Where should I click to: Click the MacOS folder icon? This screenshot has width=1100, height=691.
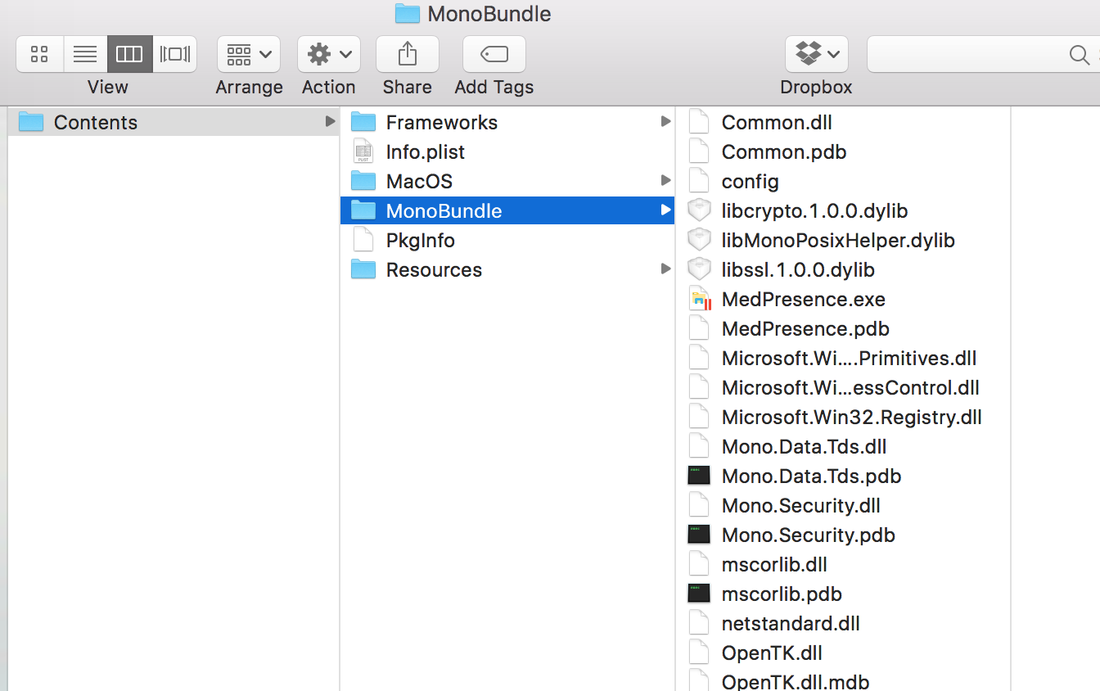tap(363, 181)
